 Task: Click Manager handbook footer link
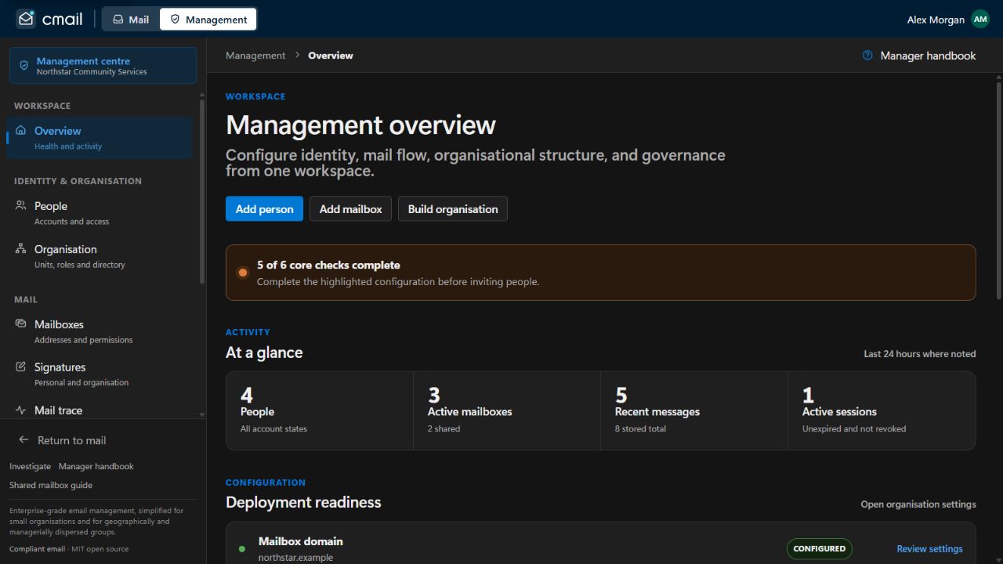click(96, 466)
